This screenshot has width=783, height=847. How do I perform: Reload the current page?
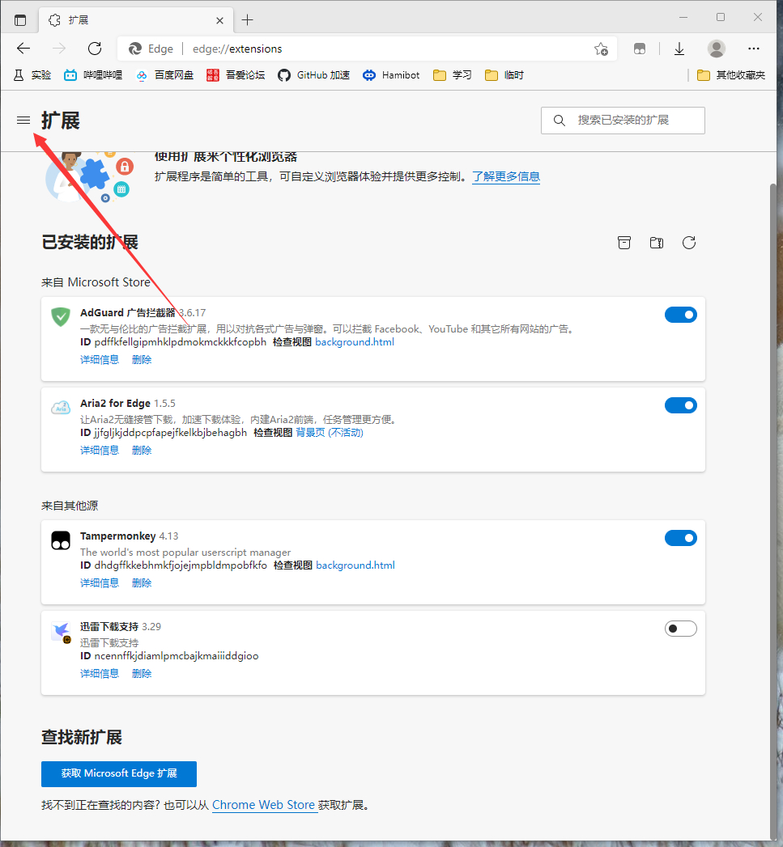click(95, 49)
